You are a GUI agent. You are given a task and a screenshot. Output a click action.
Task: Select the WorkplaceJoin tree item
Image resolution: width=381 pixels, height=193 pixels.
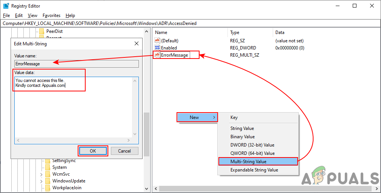click(x=67, y=188)
